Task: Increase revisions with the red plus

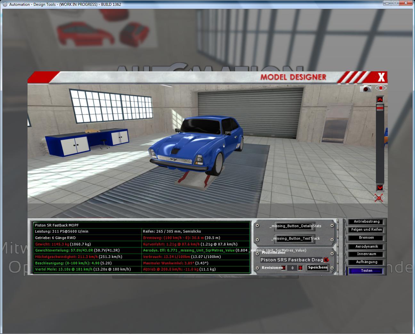Action: [300, 268]
